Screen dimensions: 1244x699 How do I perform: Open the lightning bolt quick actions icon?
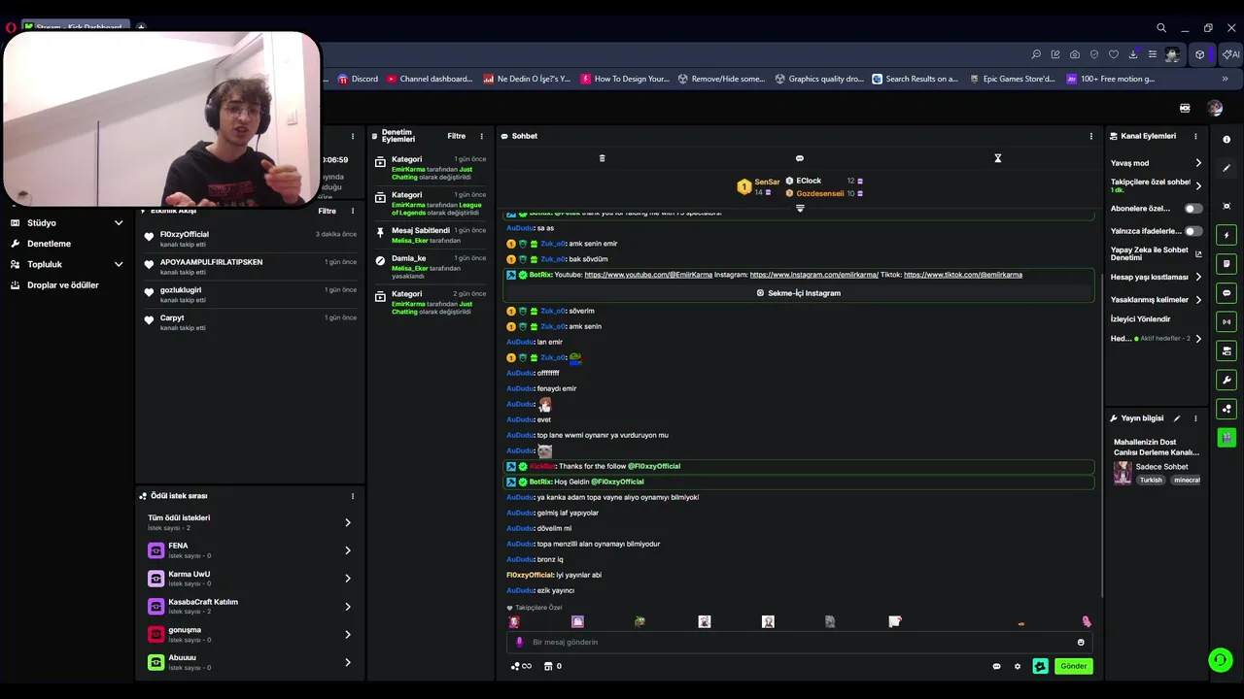[1227, 235]
